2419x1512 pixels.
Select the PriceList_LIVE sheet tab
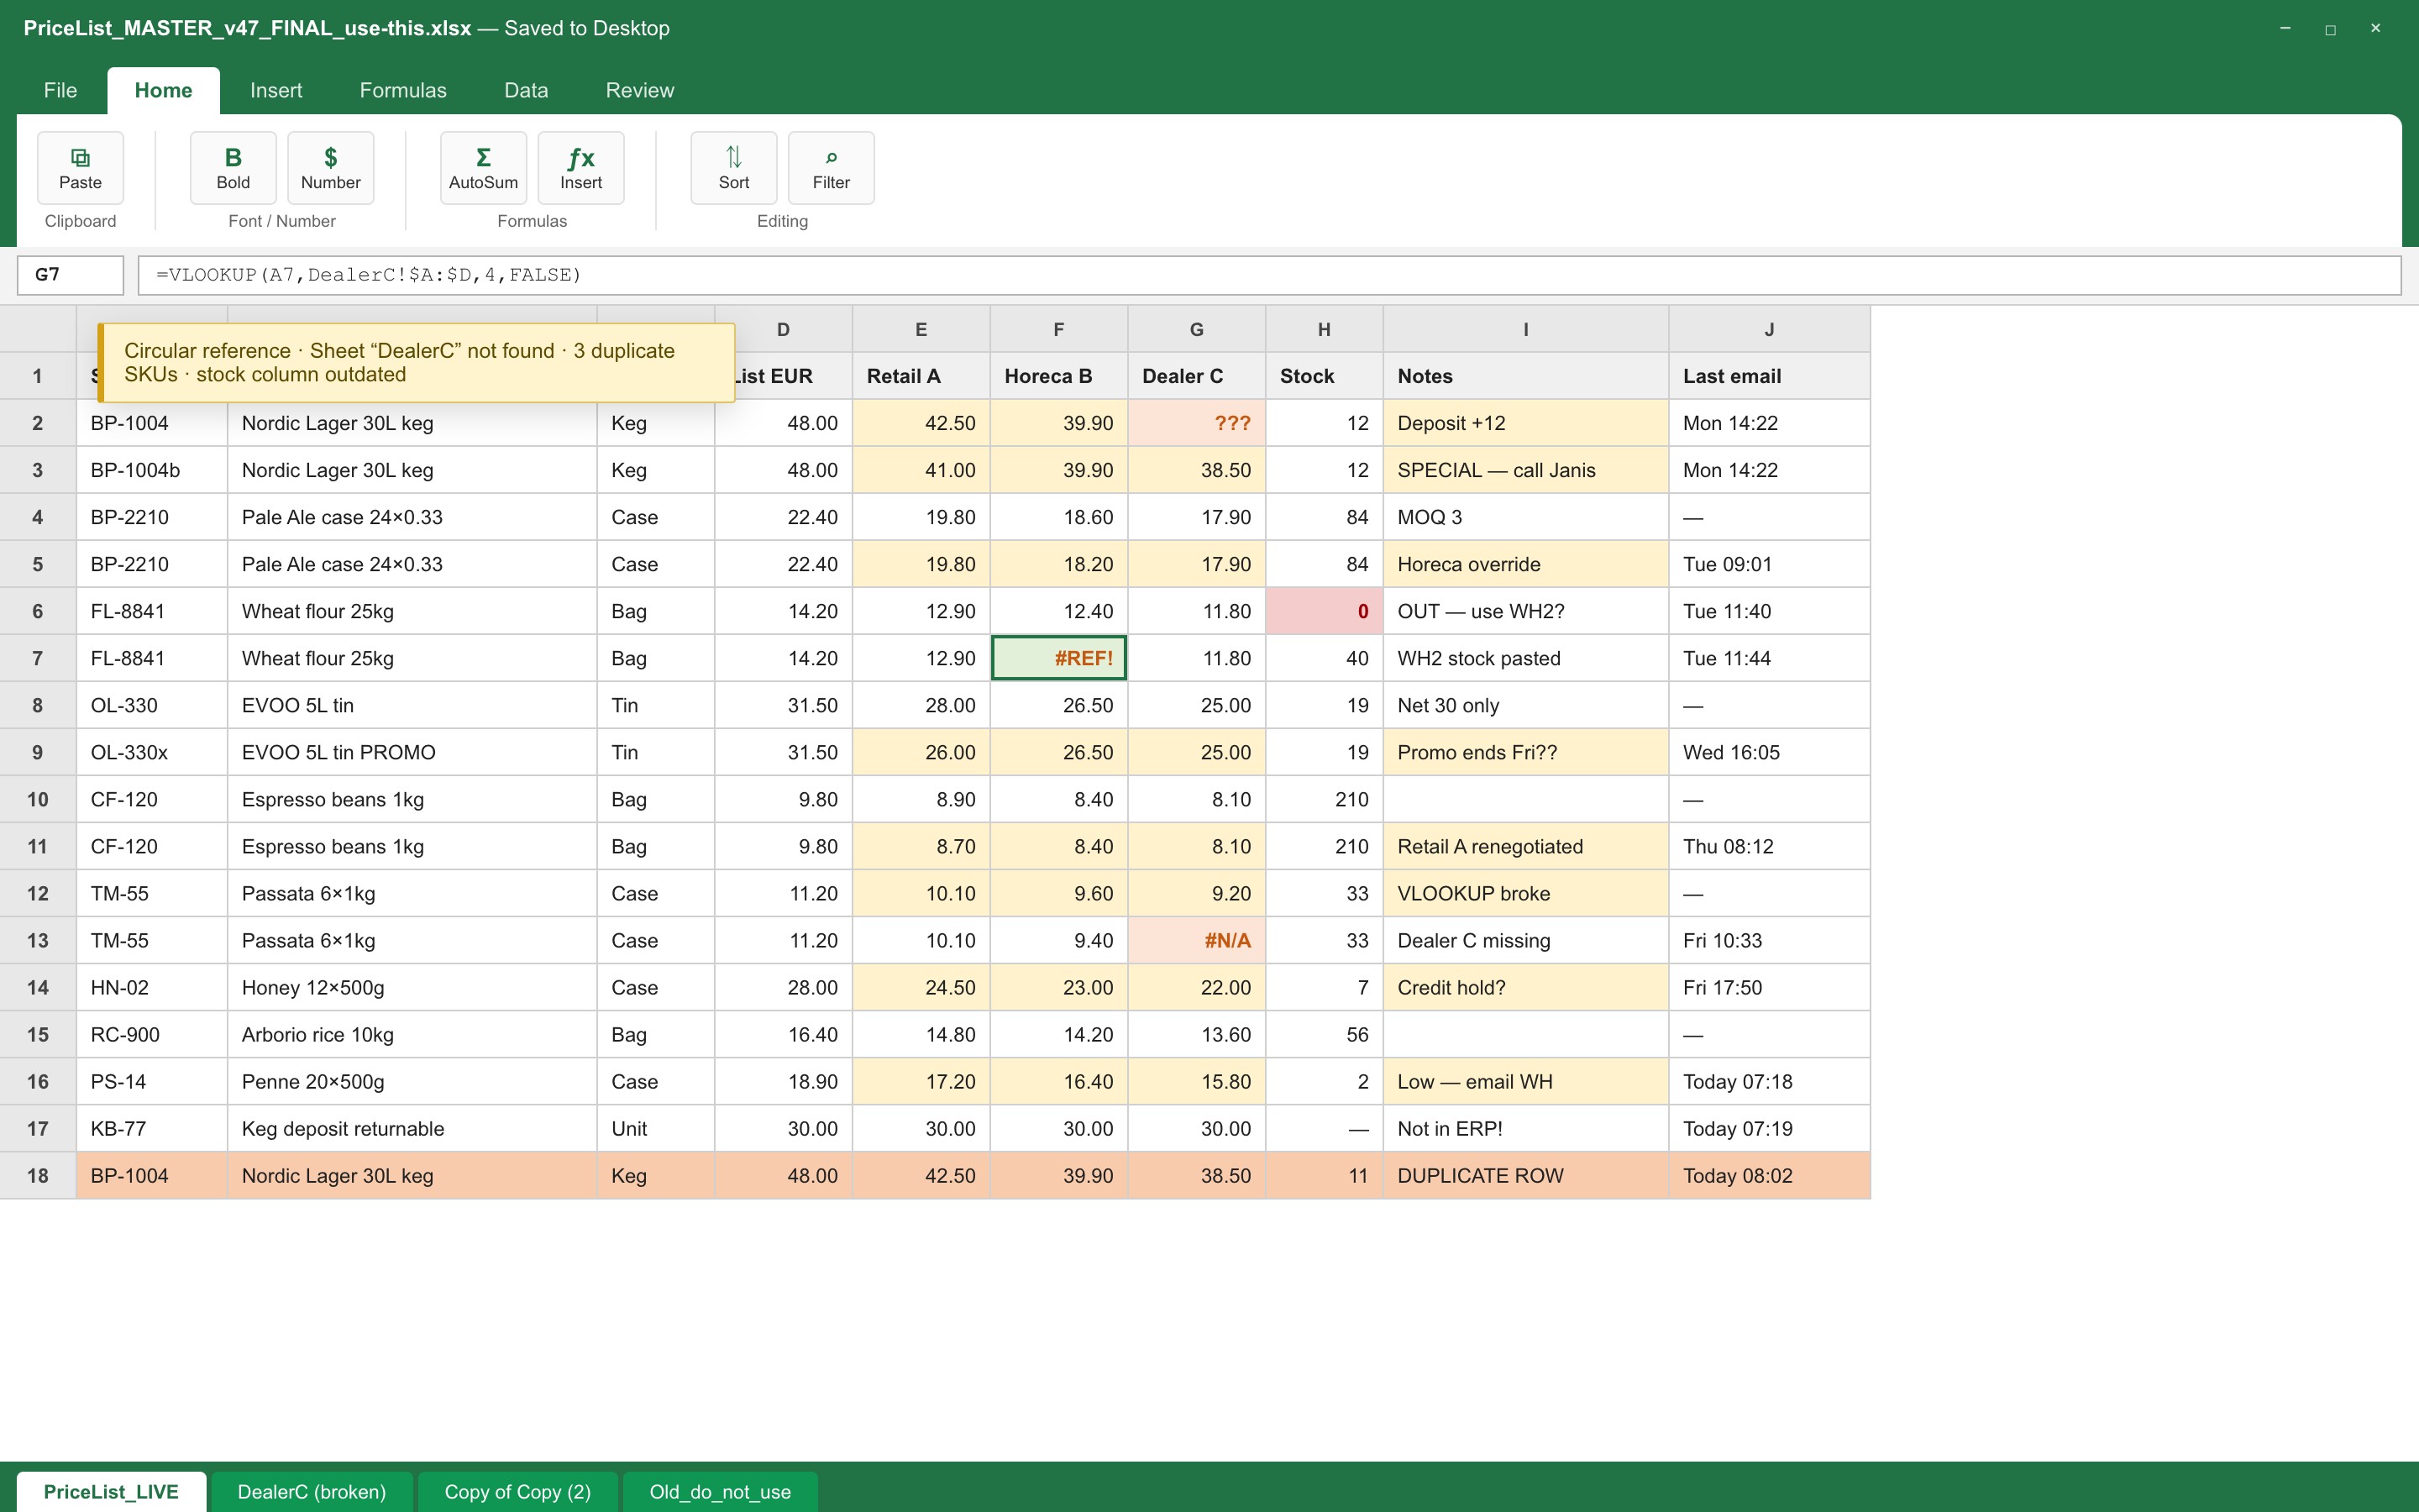(111, 1491)
